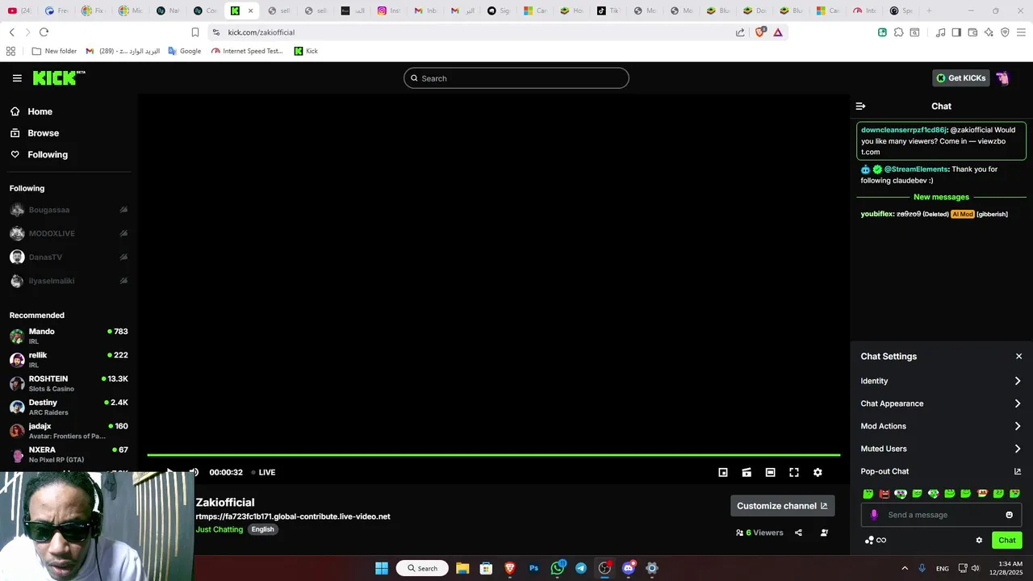Viewport: 1033px width, 581px height.
Task: Open the player settings gear
Action: pyautogui.click(x=818, y=472)
